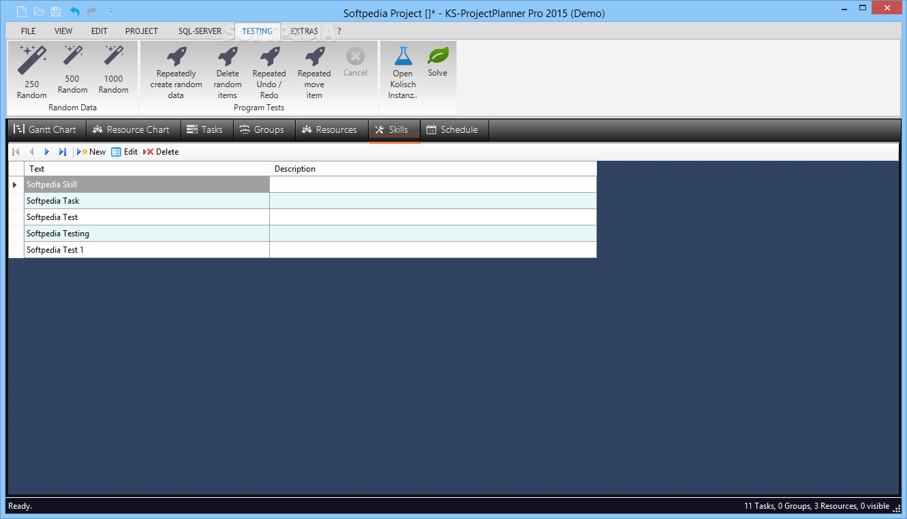Open the VIEW ribbon tab
The width and height of the screenshot is (907, 519).
63,31
